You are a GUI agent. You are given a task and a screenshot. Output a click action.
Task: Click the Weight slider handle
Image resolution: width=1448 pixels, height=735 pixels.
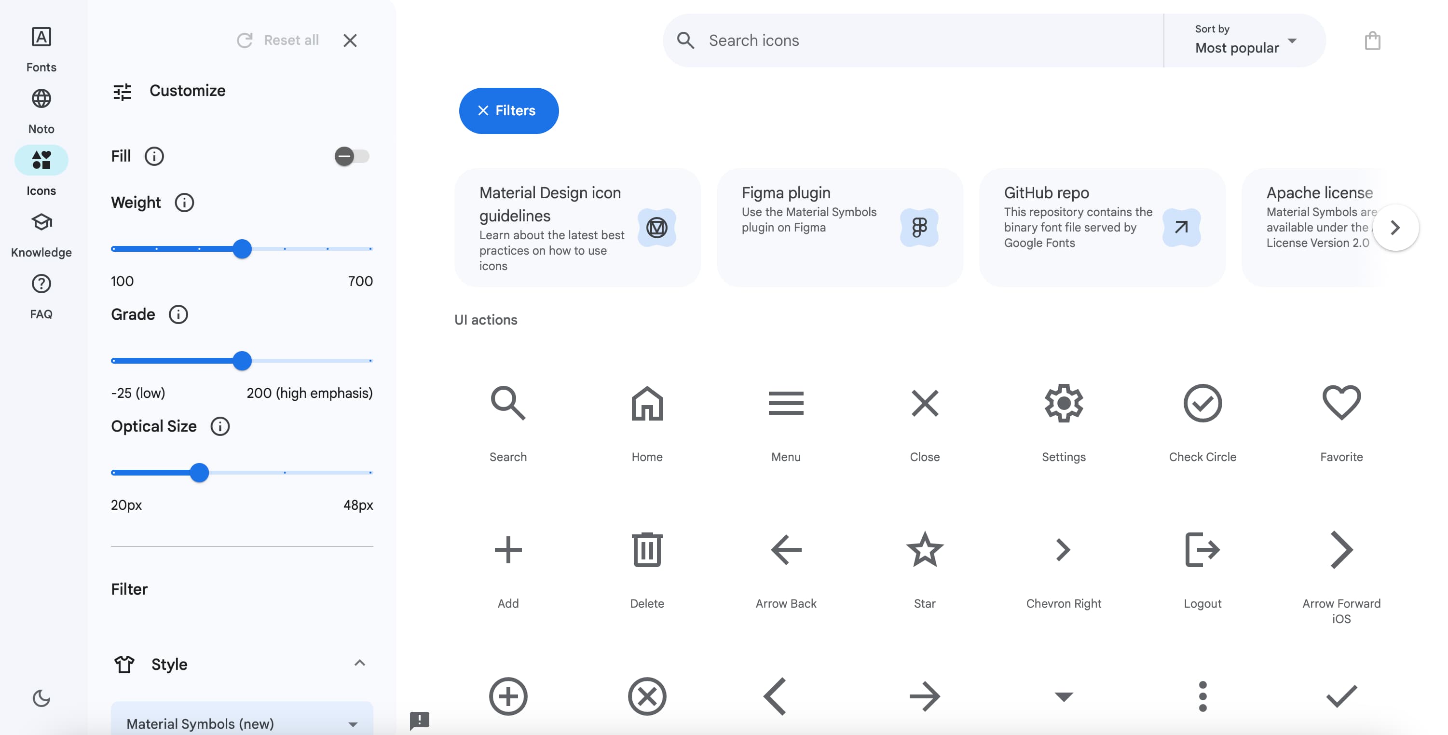242,249
